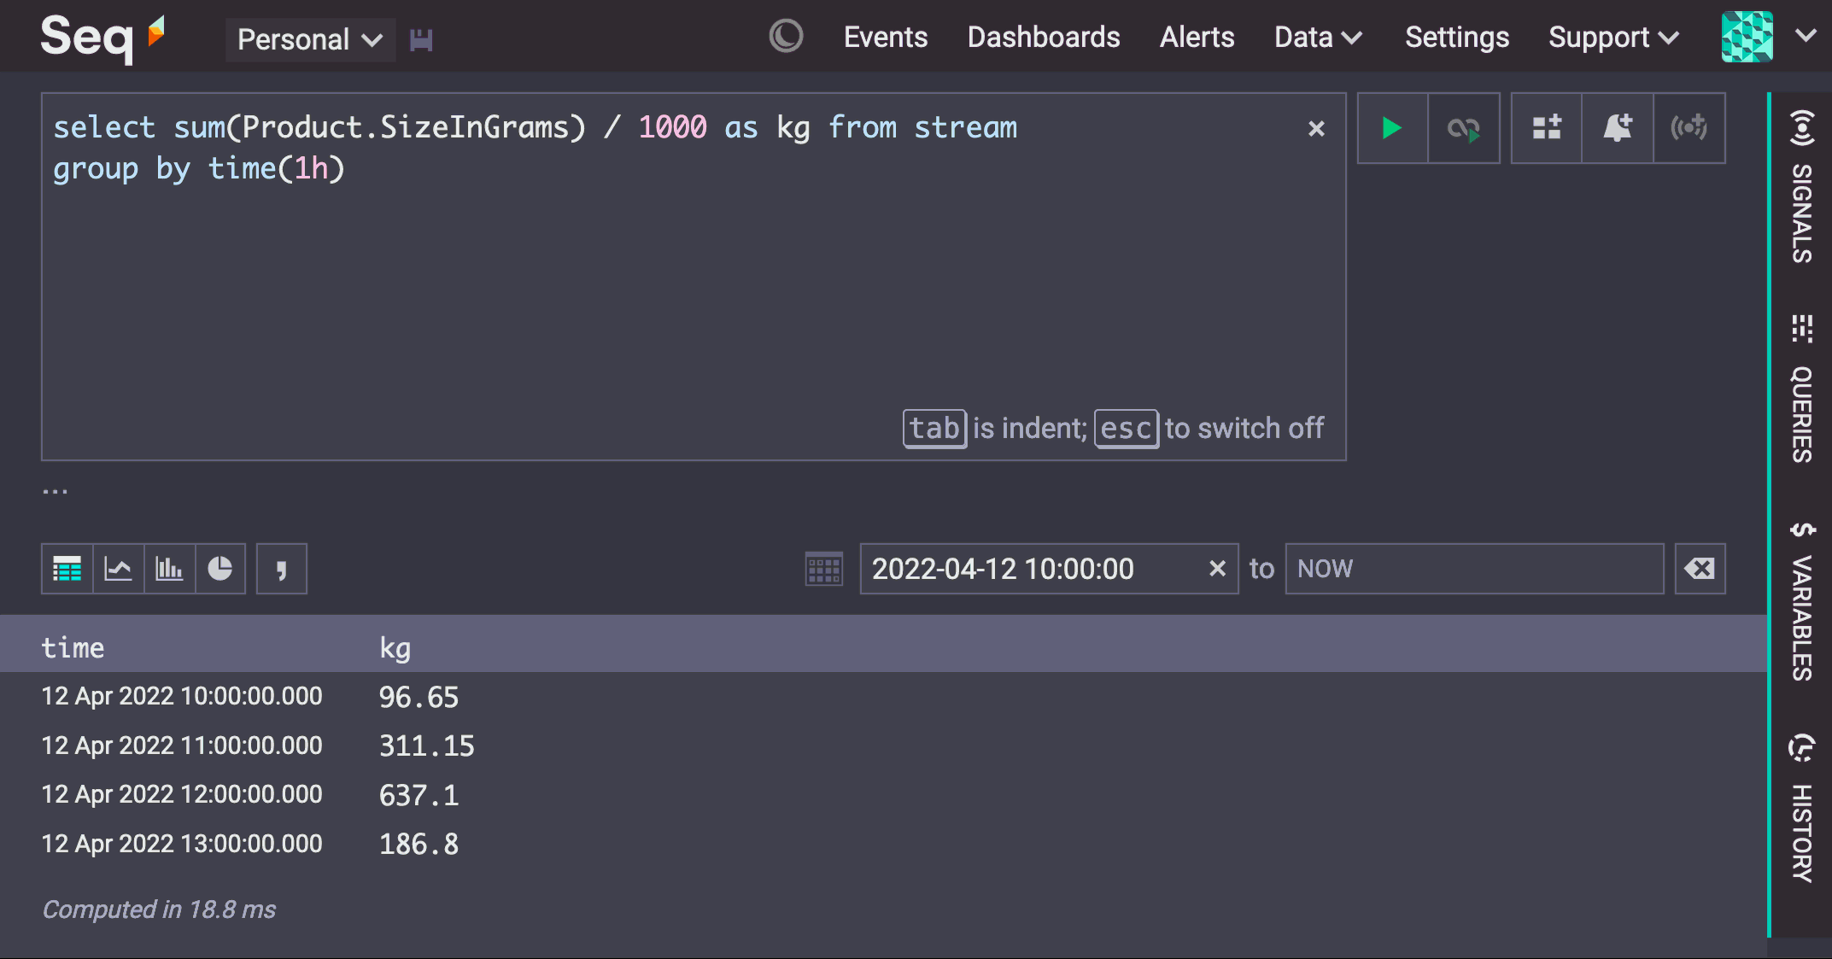
Task: Click the NOW end date field
Action: [x=1474, y=569]
